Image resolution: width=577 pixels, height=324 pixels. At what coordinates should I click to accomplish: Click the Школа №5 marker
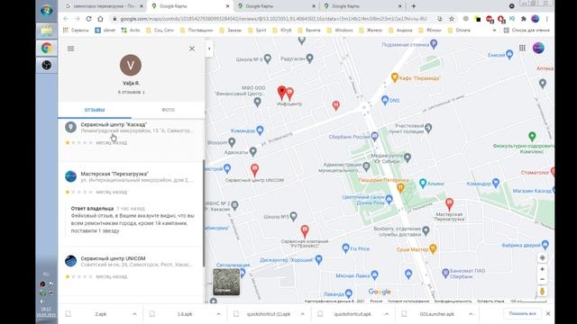pyautogui.click(x=293, y=216)
